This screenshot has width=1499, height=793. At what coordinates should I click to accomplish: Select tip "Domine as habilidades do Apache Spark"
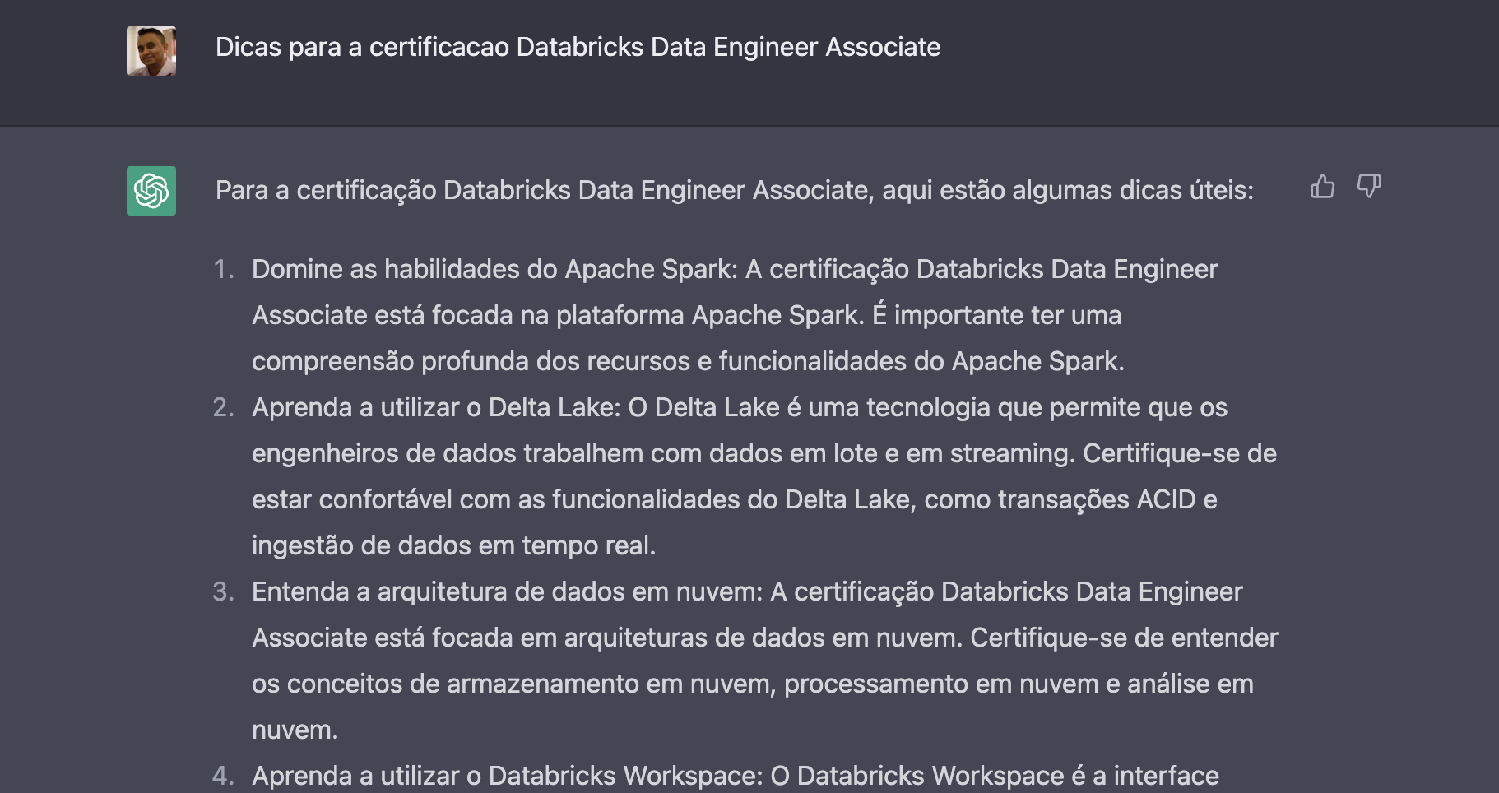[x=491, y=269]
